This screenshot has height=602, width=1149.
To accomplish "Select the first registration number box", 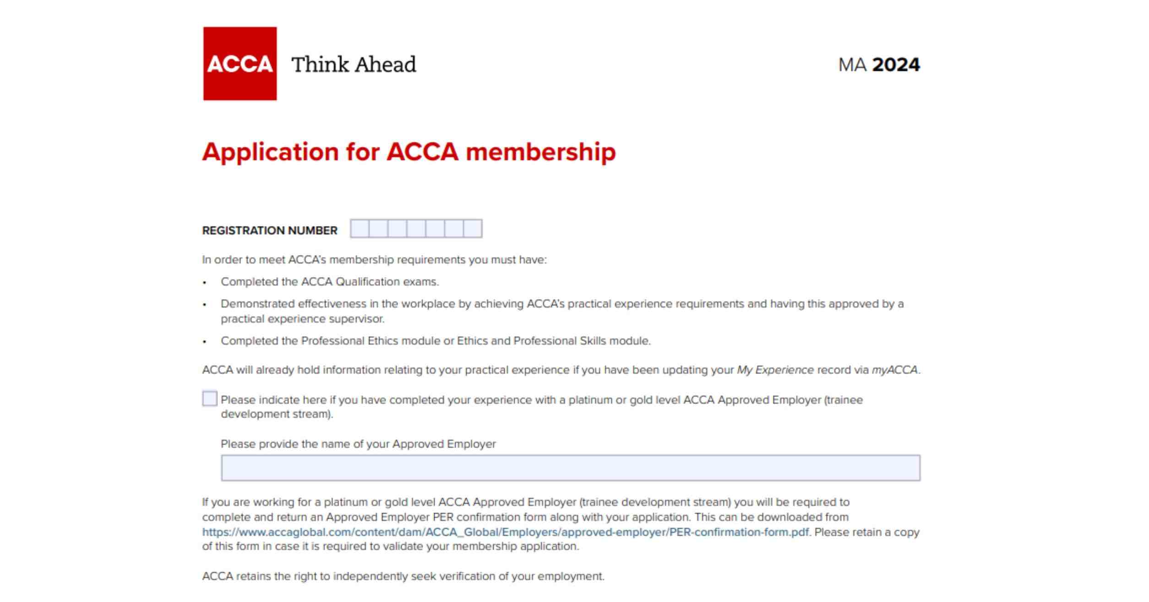I will tap(359, 229).
